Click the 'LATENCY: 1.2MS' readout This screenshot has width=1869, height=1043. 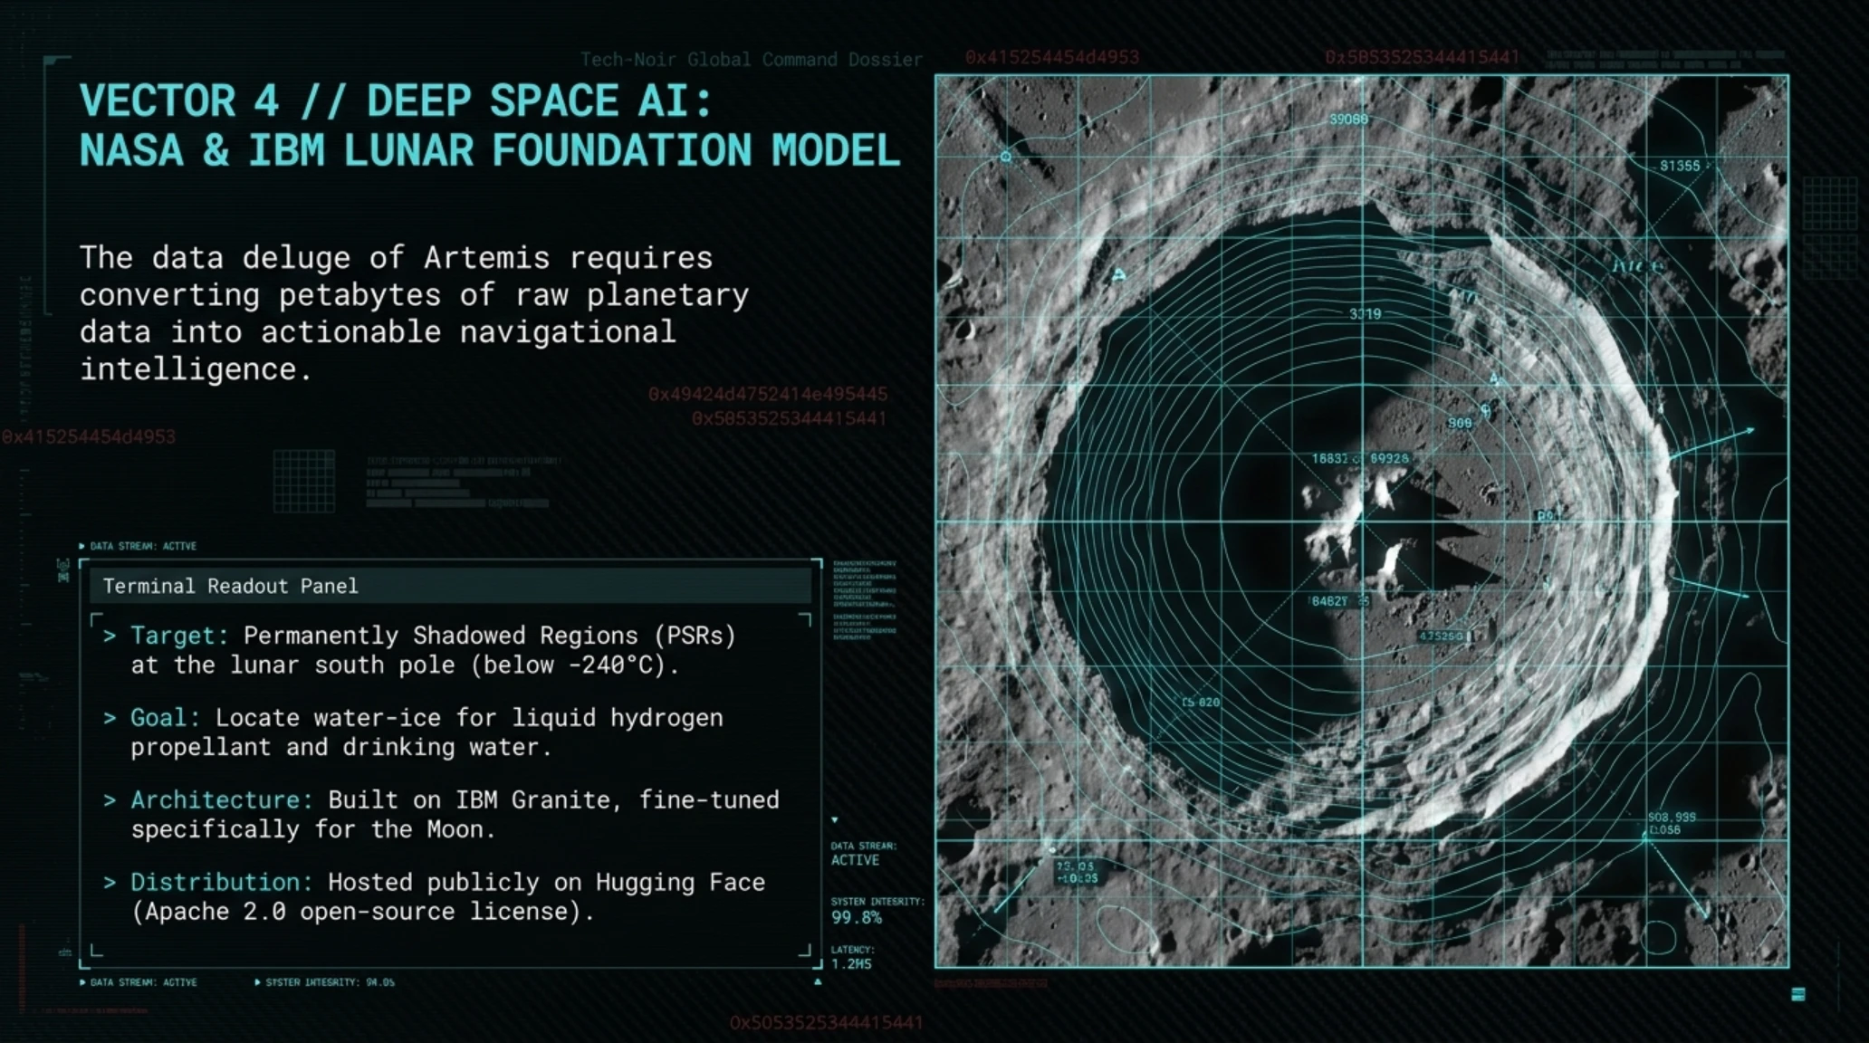(853, 957)
